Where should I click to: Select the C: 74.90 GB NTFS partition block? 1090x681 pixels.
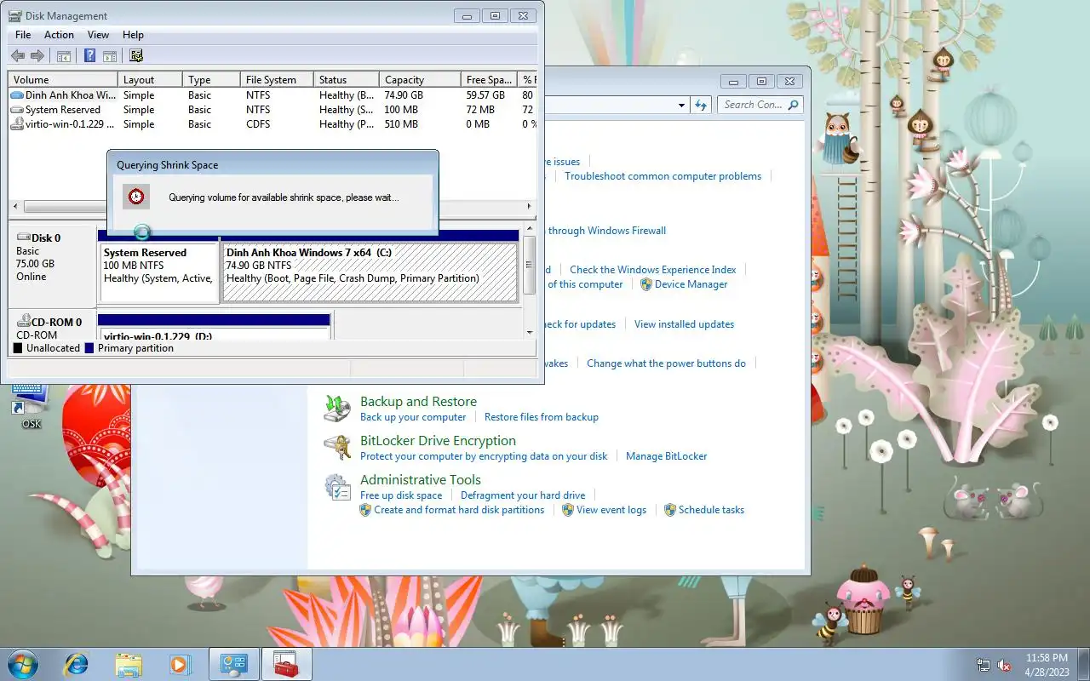tap(370, 272)
